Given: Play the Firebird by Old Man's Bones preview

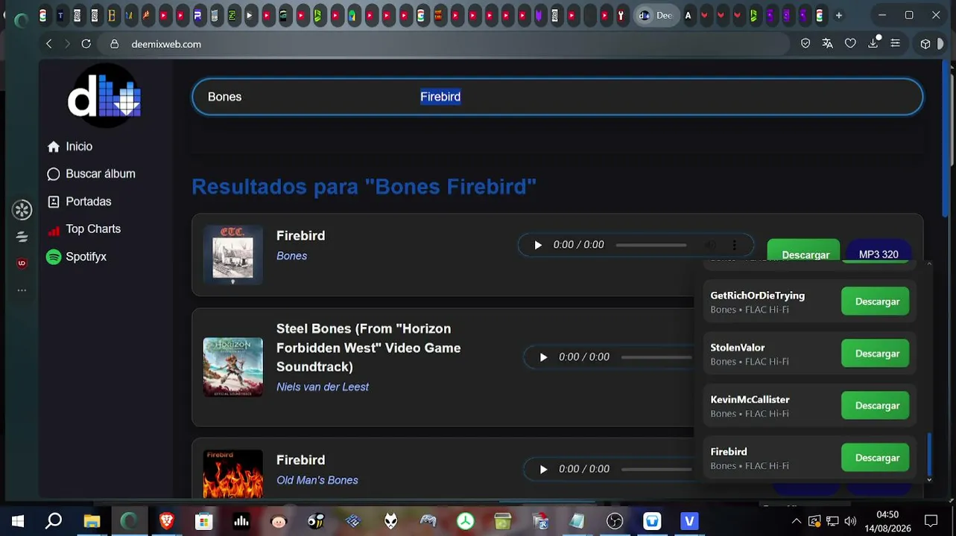Looking at the screenshot, I should [x=543, y=469].
